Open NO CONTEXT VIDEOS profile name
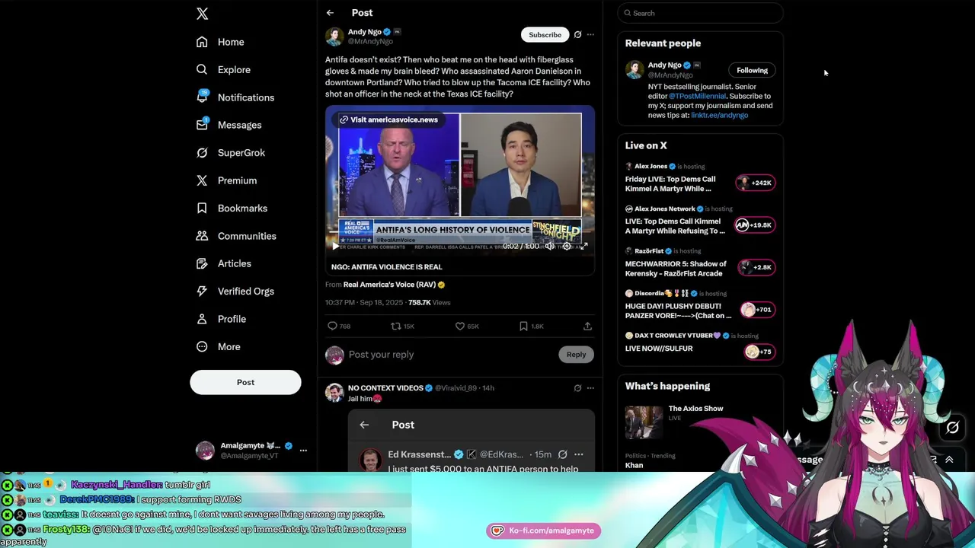 coord(385,388)
